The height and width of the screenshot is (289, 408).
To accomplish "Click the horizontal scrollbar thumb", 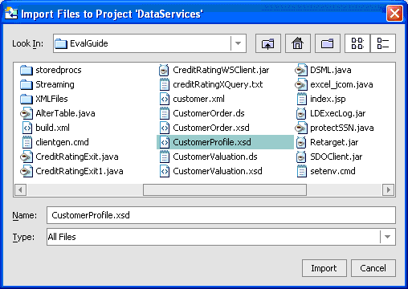I will 225,190.
